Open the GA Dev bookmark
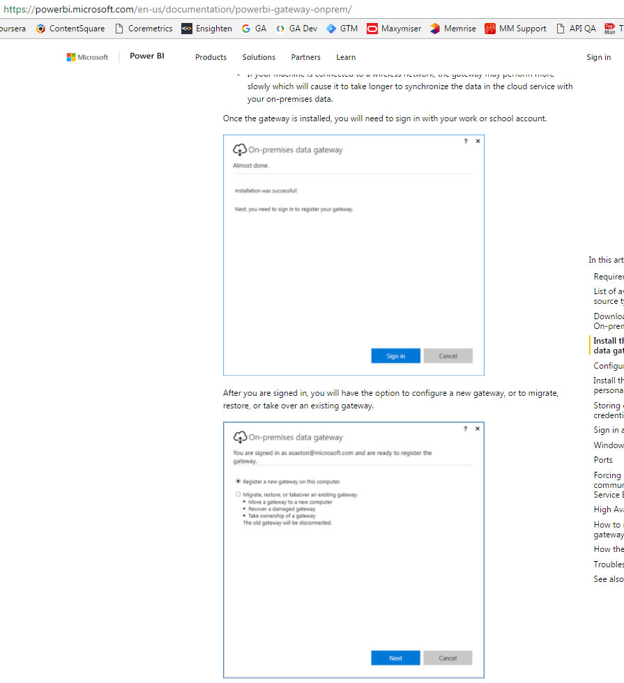The width and height of the screenshot is (624, 683). (297, 29)
